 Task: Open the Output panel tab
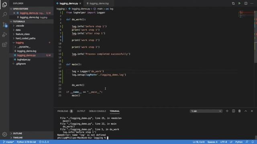[81, 111]
